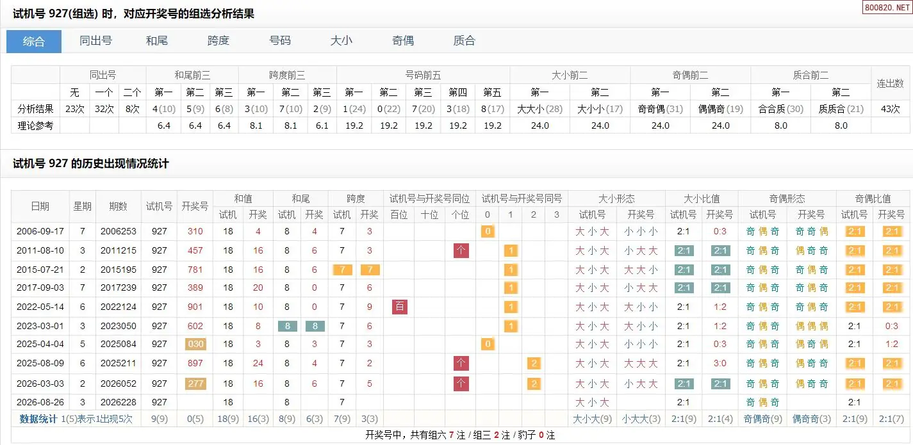Viewport: 913px width, 445px height.
Task: Click issue number 2026228
Action: (x=119, y=402)
